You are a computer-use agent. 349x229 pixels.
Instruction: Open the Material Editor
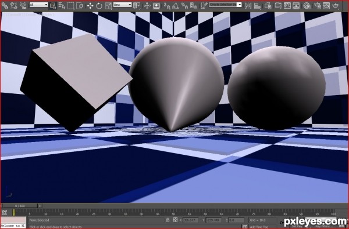(307, 6)
